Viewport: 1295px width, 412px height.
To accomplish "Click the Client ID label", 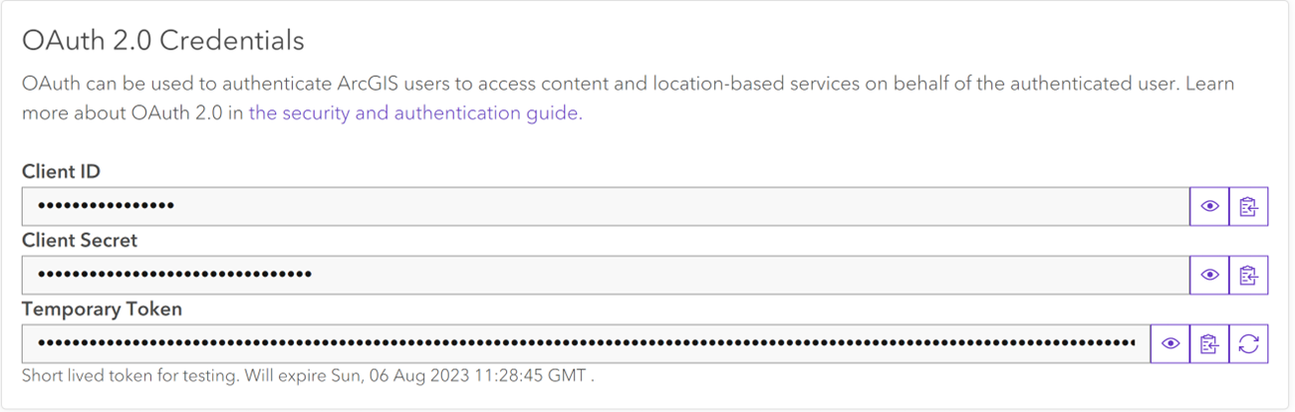I will tap(61, 172).
